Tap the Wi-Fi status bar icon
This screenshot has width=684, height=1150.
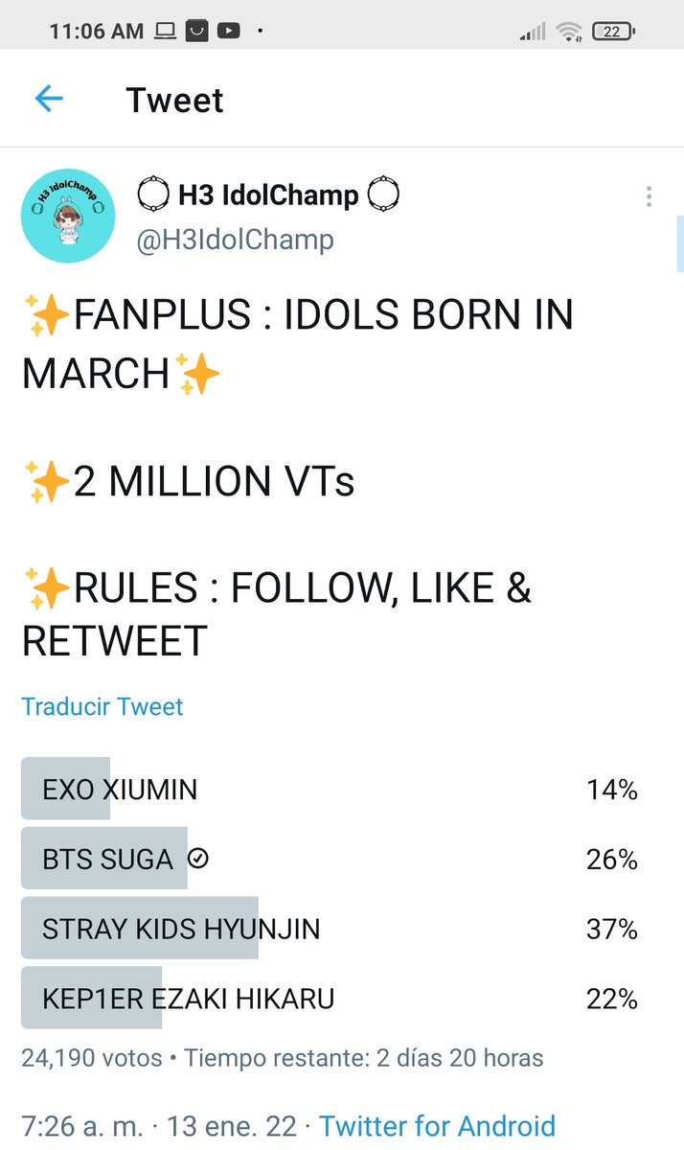point(569,32)
